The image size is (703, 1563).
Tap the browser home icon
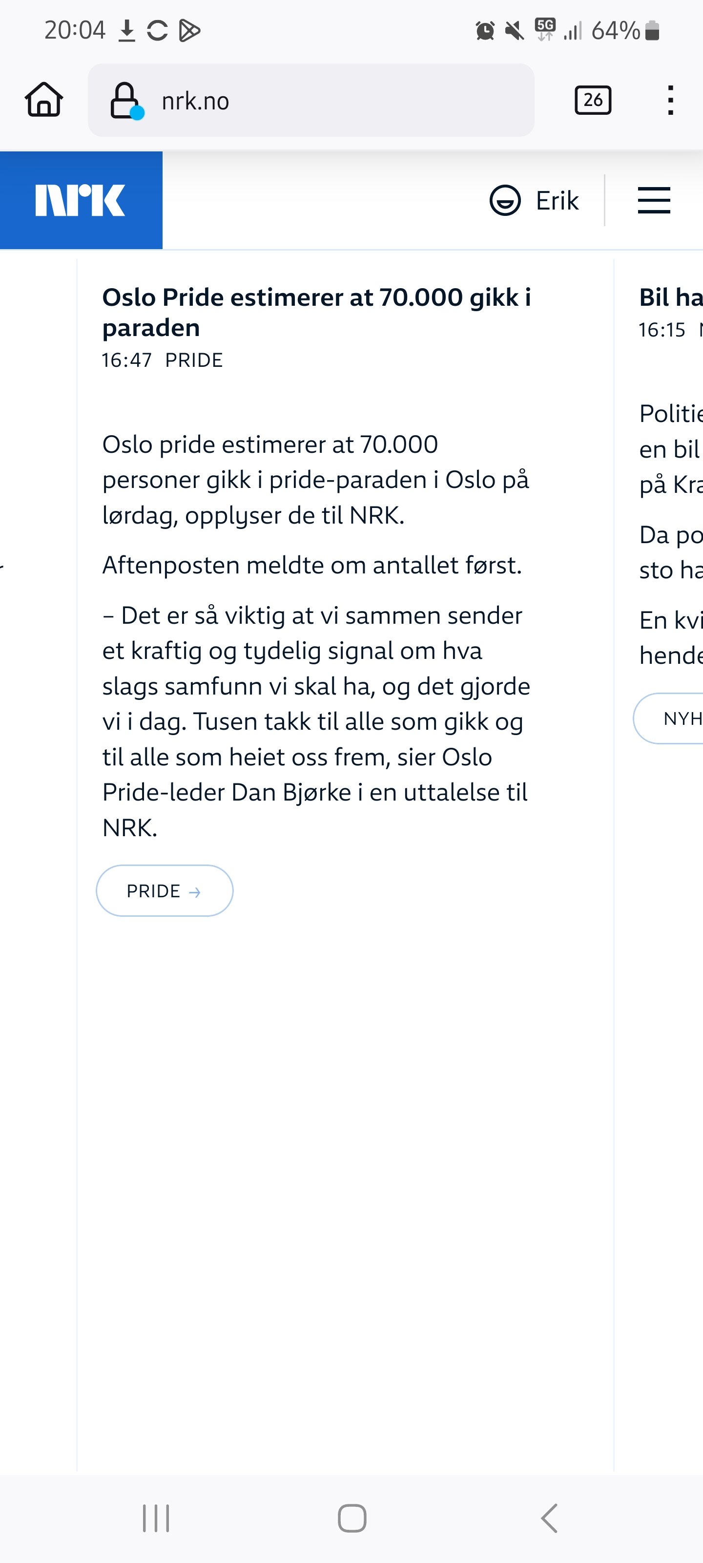tap(43, 100)
